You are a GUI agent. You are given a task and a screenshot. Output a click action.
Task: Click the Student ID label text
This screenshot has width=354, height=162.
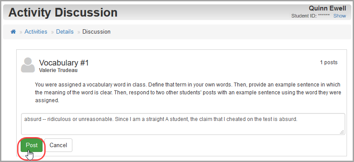(304, 16)
